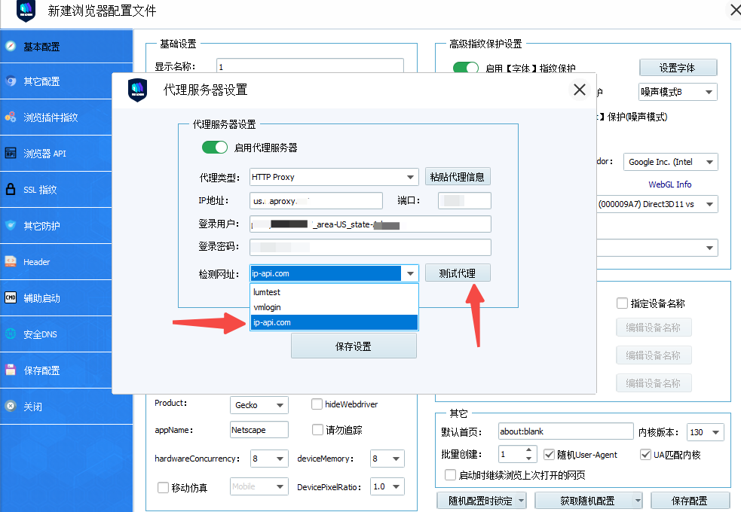
Task: Click the 测试代理 button
Action: [x=458, y=273]
